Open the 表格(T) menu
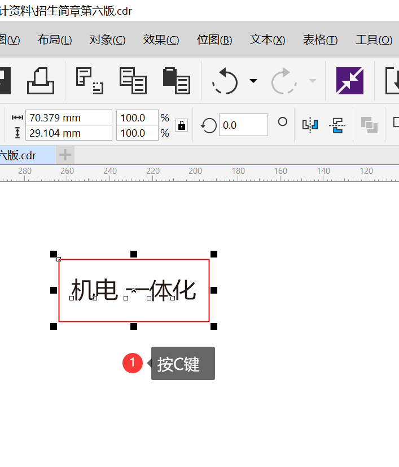 pos(320,40)
